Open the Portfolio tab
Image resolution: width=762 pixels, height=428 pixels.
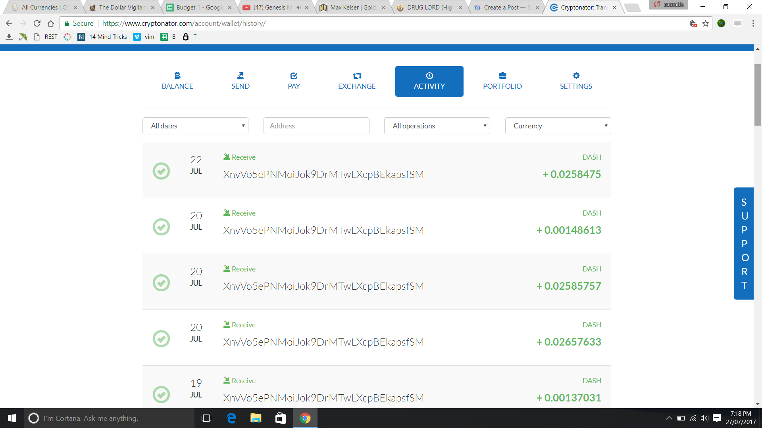pyautogui.click(x=502, y=81)
